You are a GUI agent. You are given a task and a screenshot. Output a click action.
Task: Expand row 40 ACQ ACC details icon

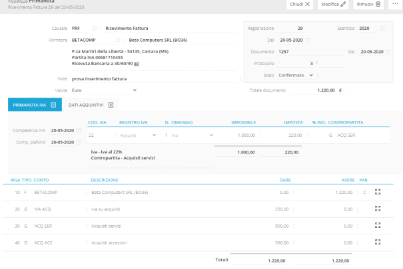pos(378,242)
